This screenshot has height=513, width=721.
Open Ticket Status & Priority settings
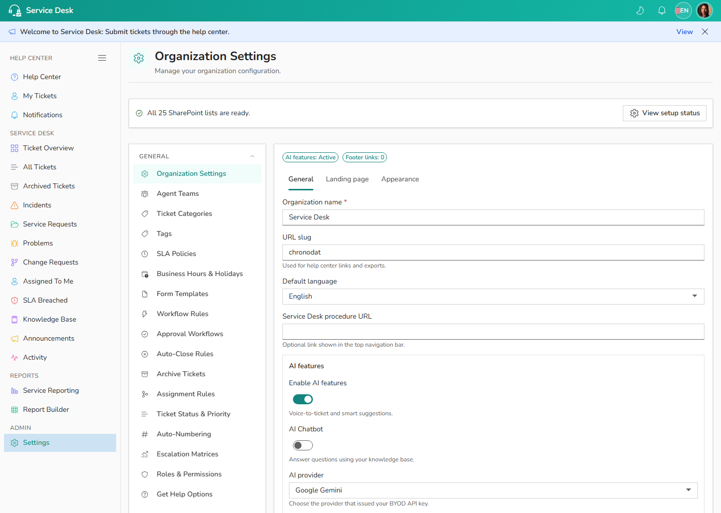tap(197, 414)
